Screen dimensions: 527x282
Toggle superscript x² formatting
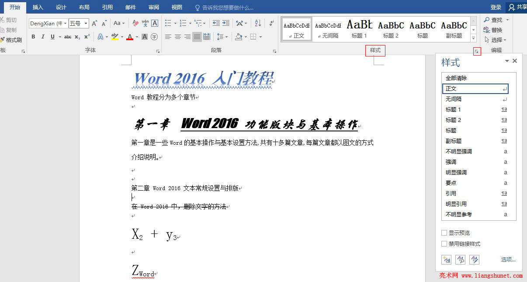tap(87, 37)
